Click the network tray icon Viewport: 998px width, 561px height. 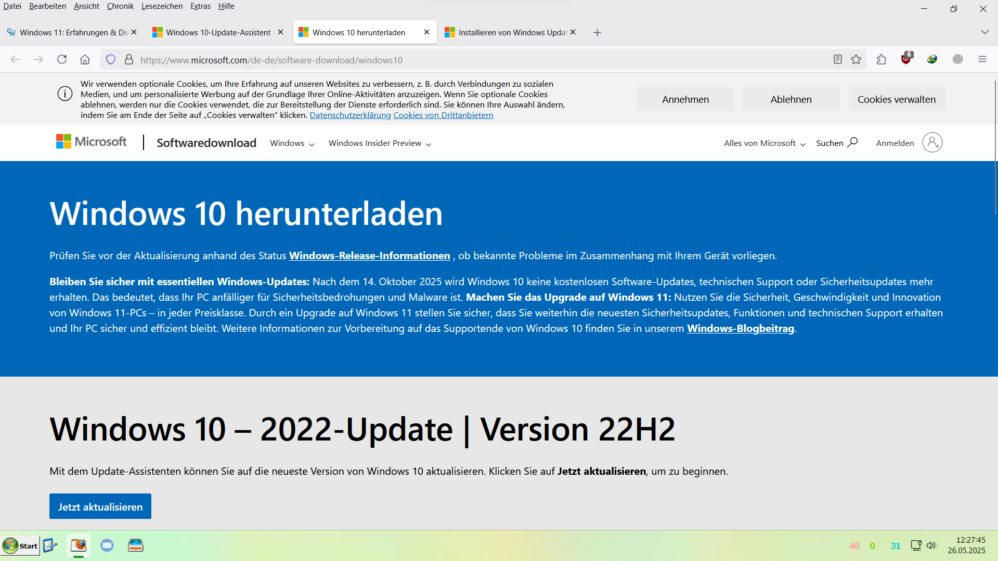(x=916, y=545)
